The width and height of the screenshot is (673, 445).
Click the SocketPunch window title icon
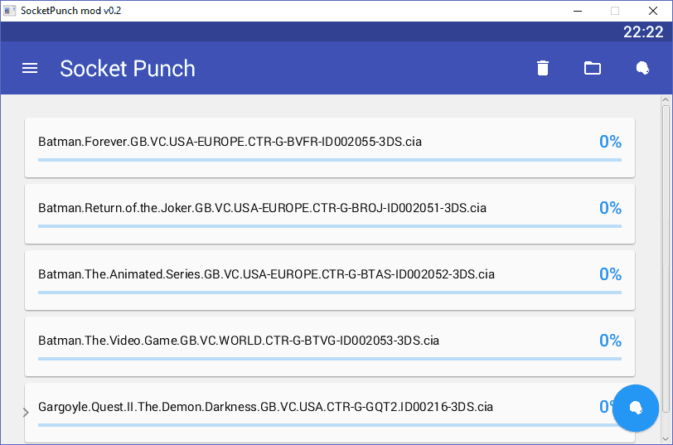click(x=9, y=11)
